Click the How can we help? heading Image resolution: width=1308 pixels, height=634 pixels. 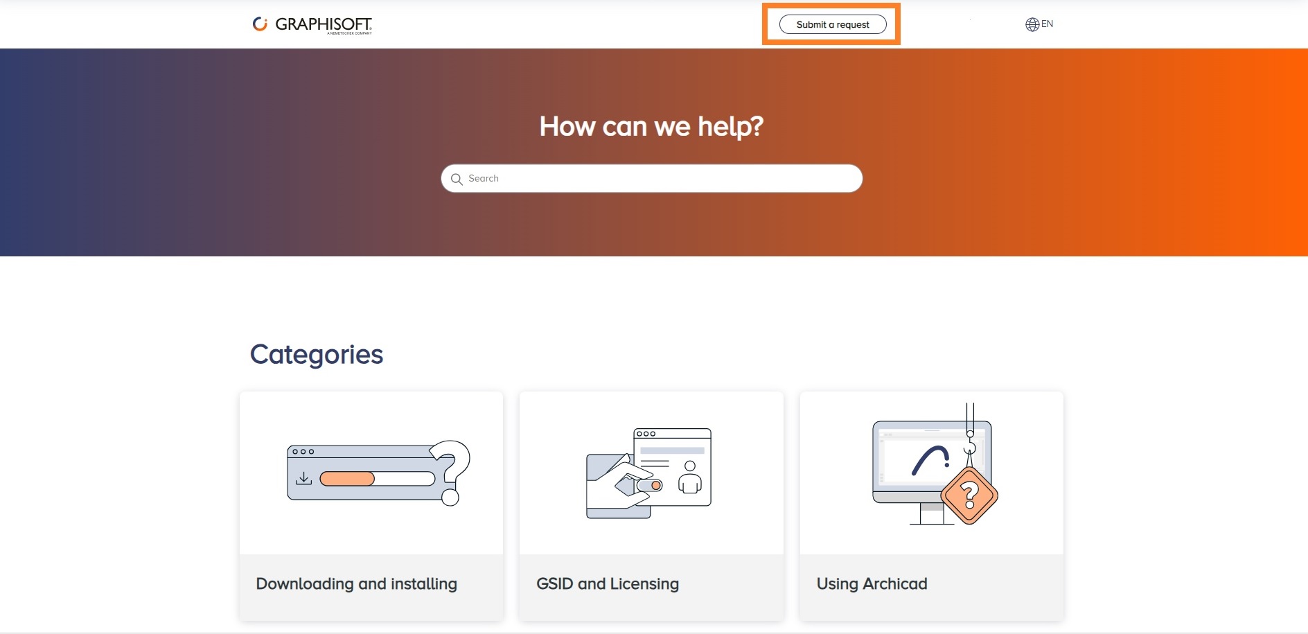651,126
